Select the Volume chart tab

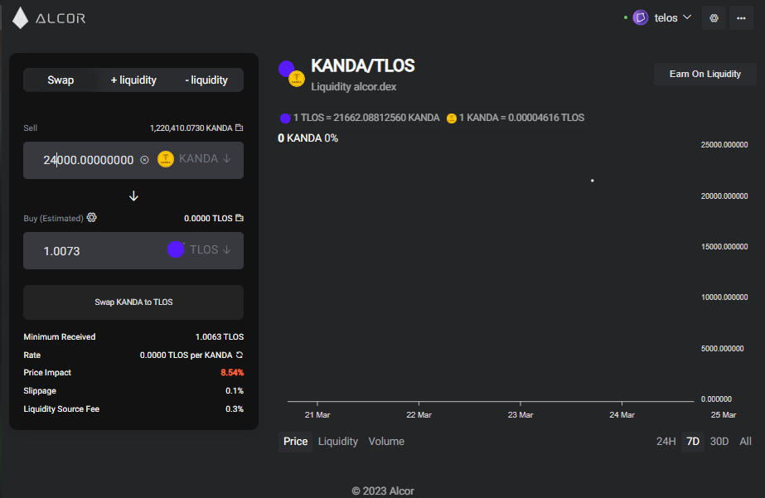tap(386, 442)
